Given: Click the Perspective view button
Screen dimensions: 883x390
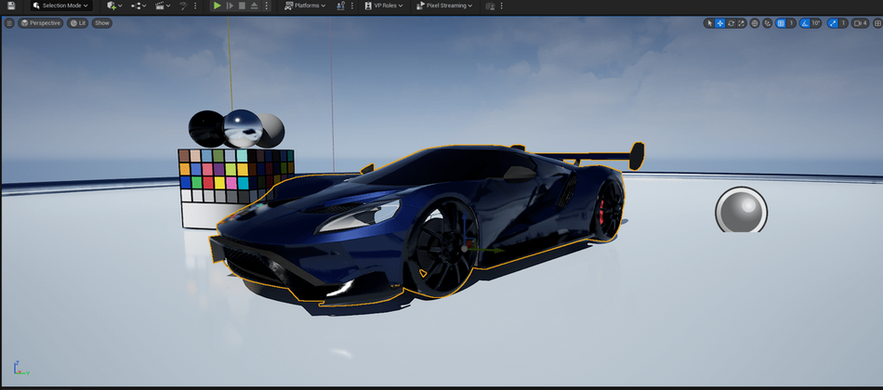Looking at the screenshot, I should coord(40,23).
